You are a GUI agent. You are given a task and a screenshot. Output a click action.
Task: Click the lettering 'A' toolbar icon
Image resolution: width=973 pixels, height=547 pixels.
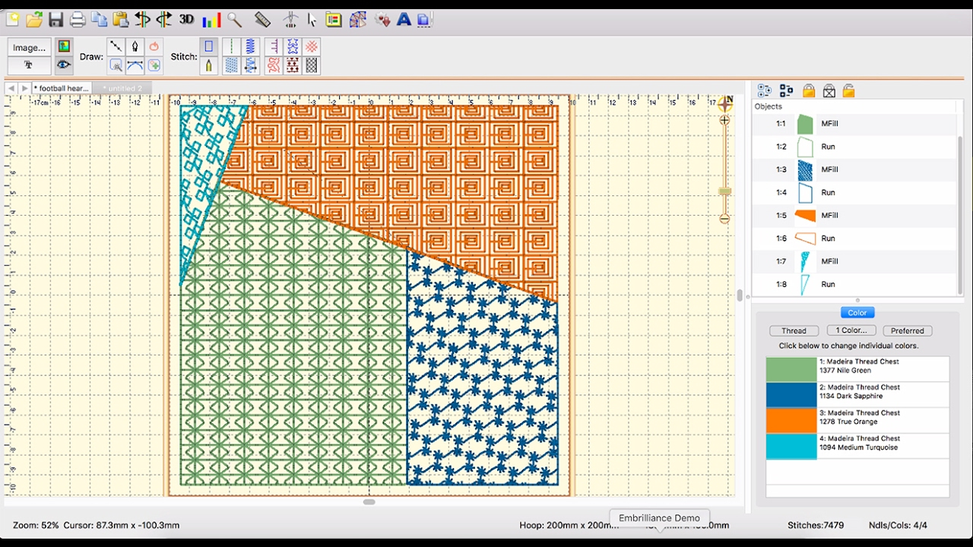coord(404,20)
